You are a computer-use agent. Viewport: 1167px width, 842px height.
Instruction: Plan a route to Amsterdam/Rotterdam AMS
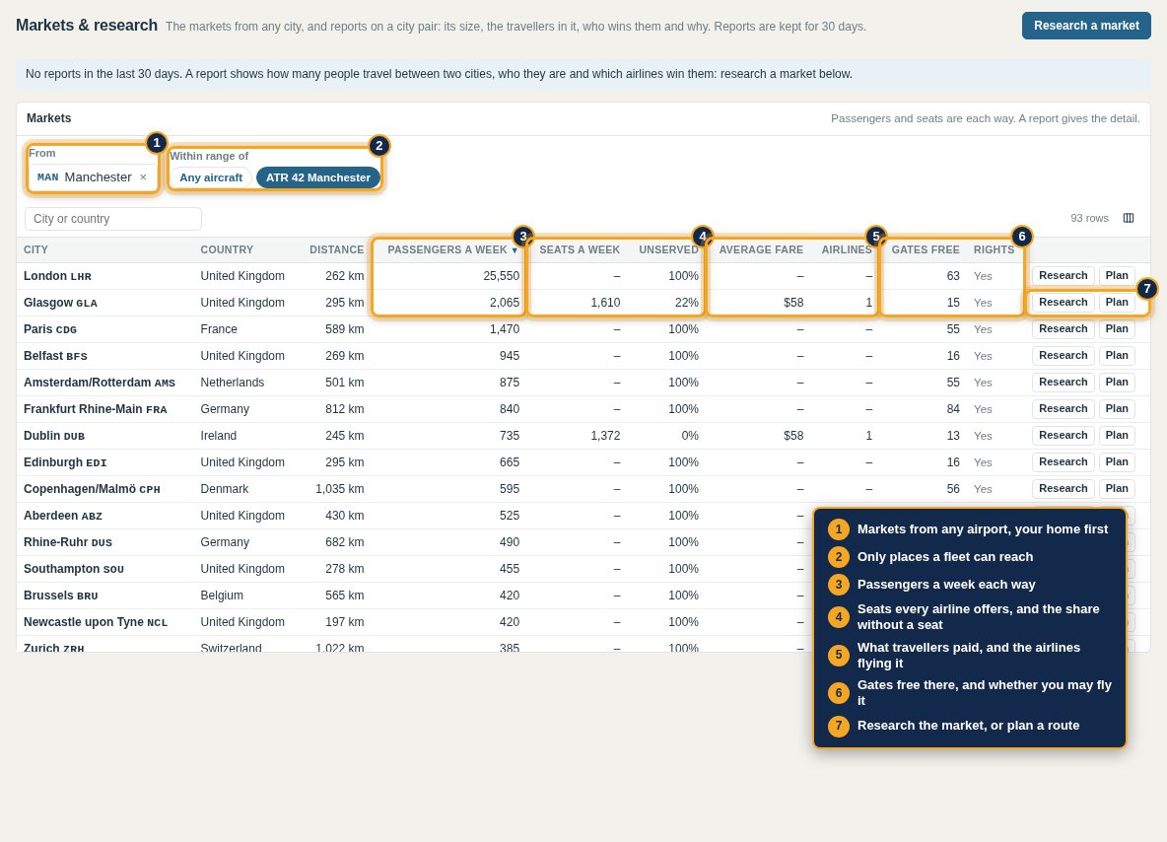tap(1117, 382)
